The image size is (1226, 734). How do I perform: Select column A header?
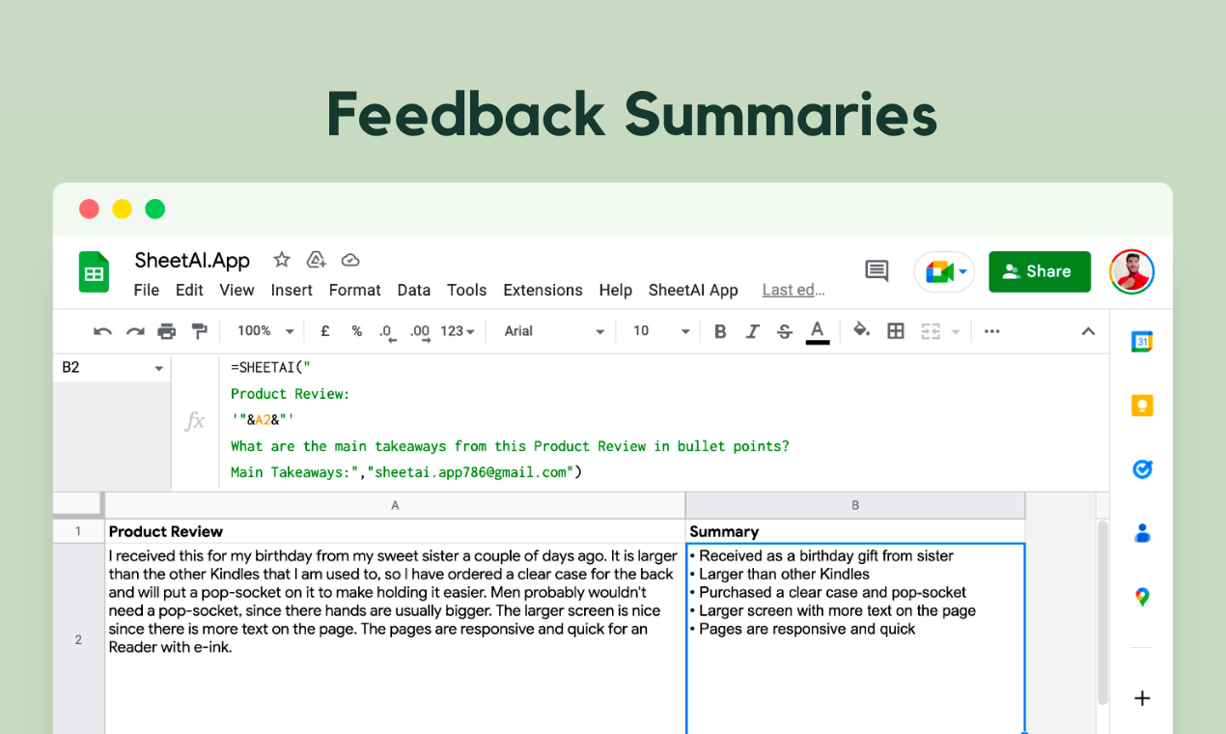(x=395, y=505)
